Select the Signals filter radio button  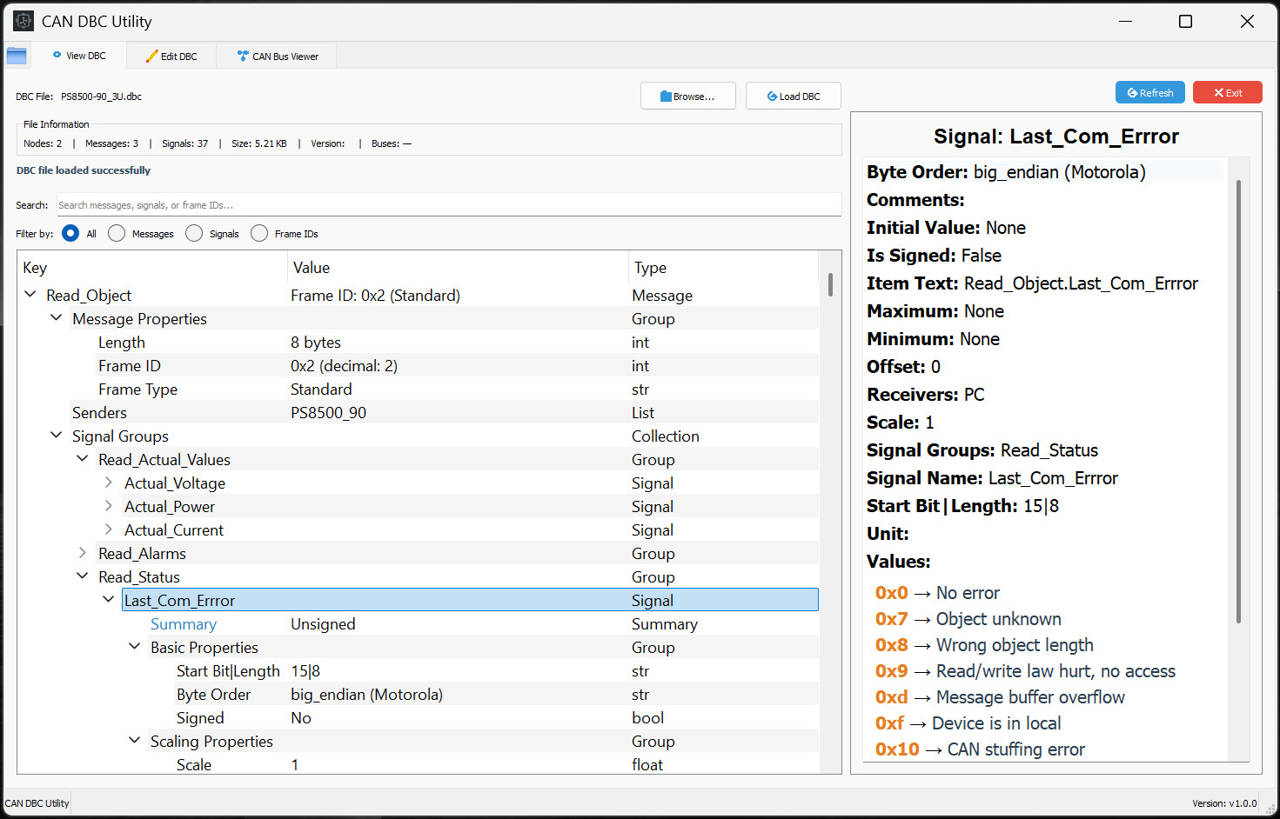tap(194, 234)
